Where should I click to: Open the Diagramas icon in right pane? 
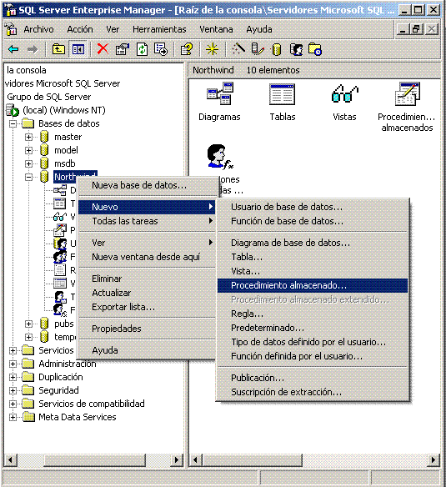[220, 93]
